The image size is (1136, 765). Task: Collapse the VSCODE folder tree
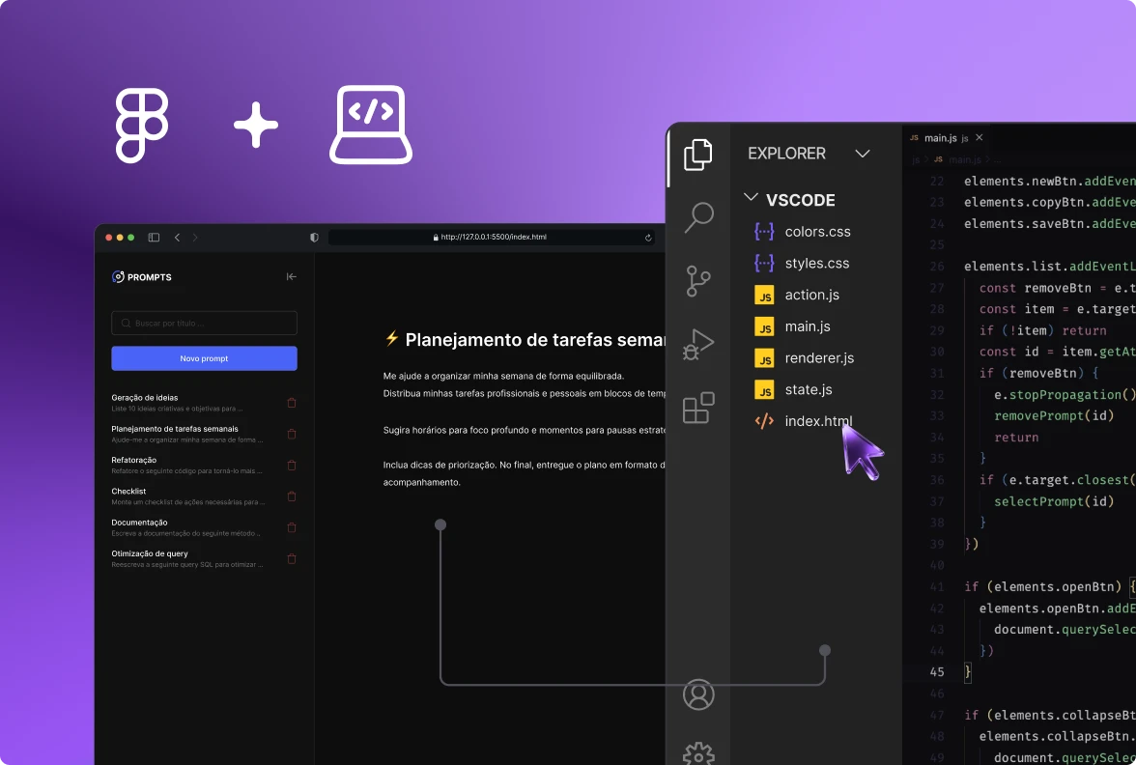(752, 198)
